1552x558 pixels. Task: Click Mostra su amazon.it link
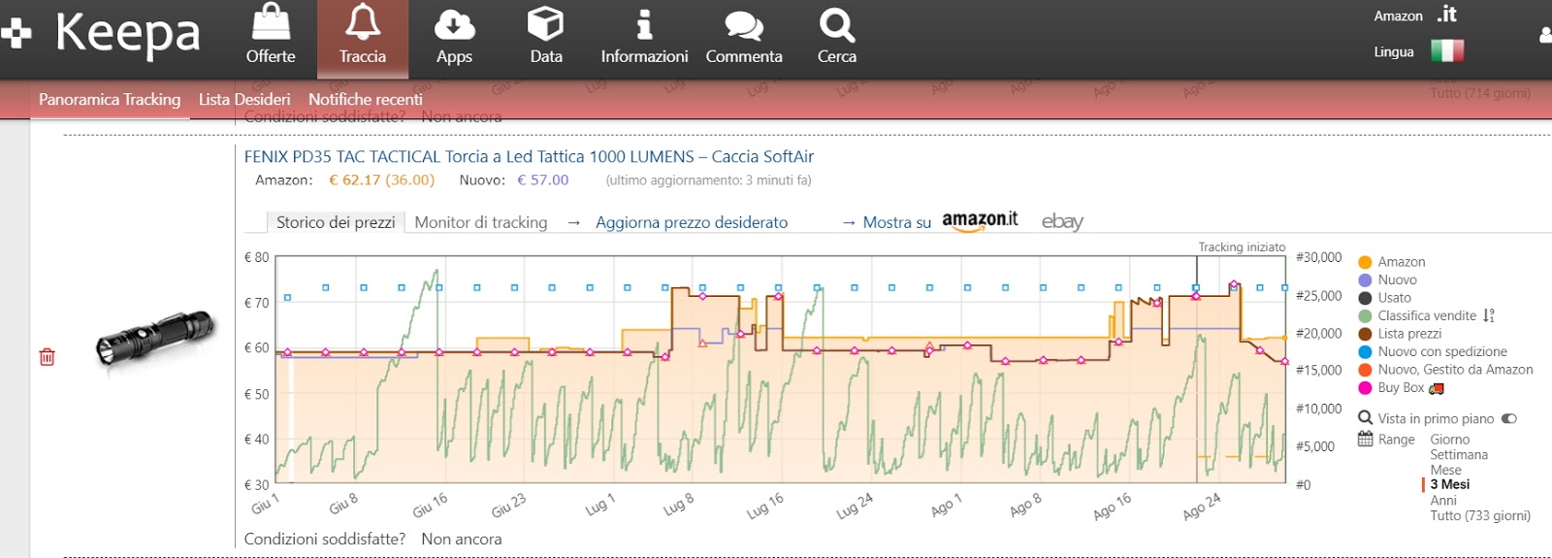click(x=929, y=221)
